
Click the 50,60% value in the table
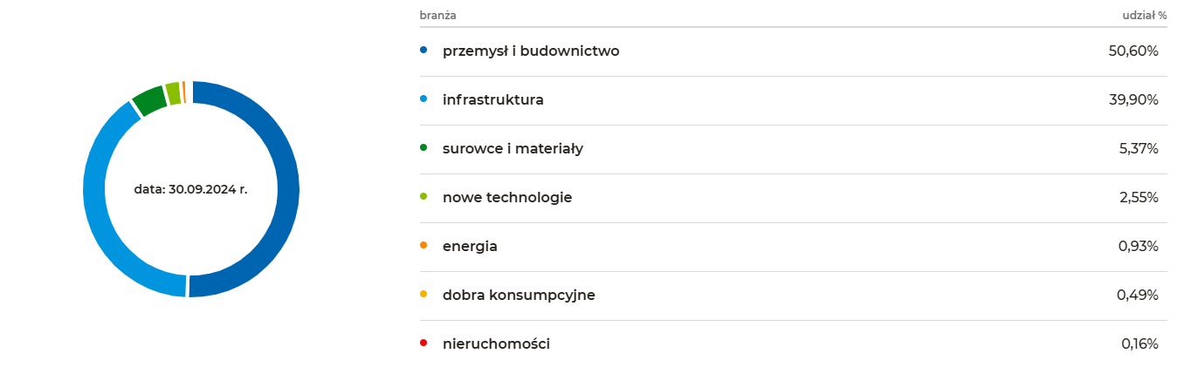[1133, 51]
